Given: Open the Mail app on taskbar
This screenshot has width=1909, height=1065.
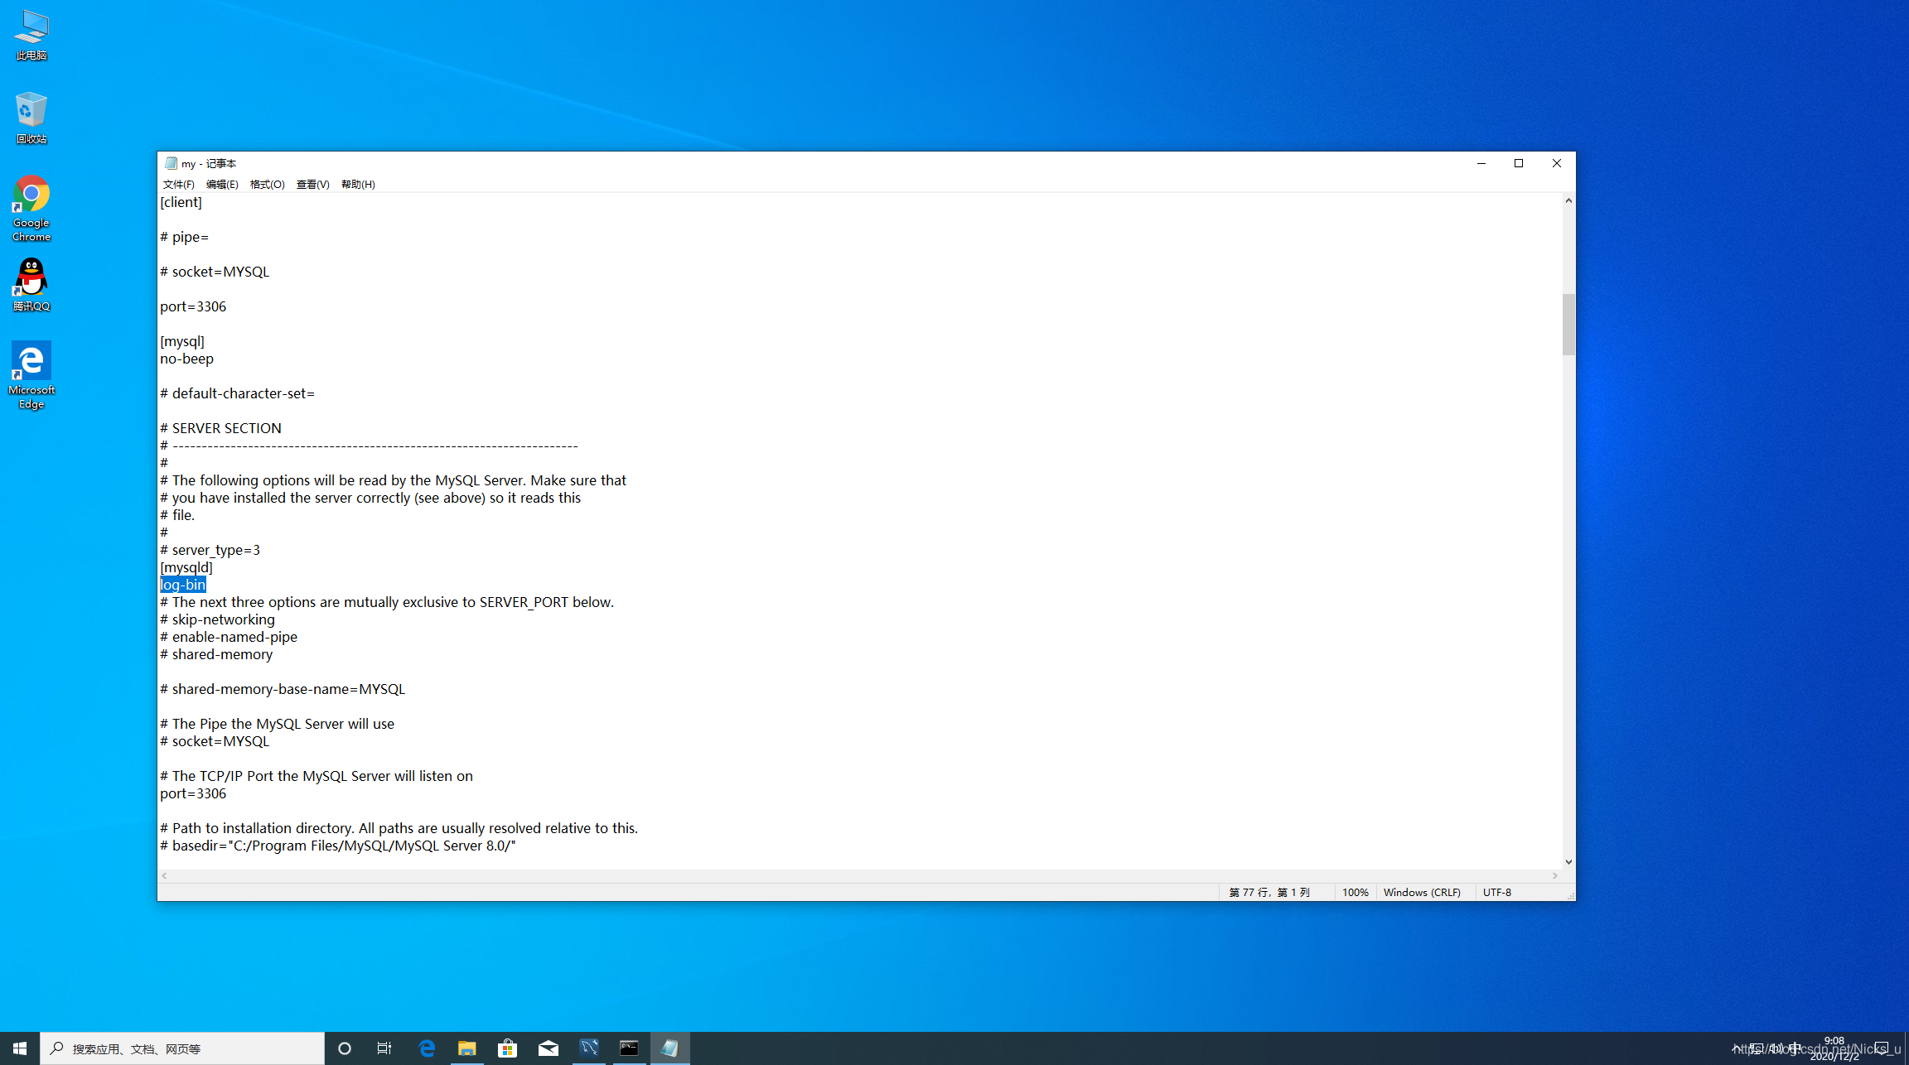Looking at the screenshot, I should [548, 1048].
